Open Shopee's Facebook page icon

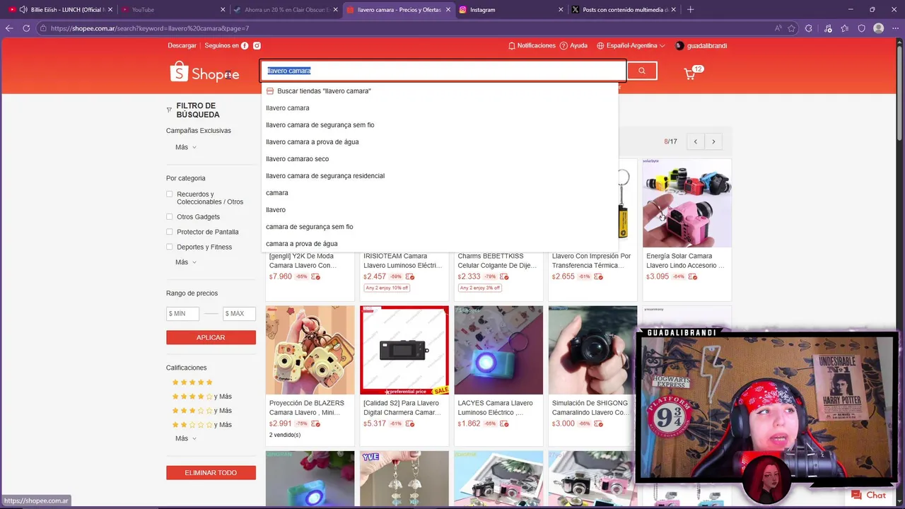pos(245,46)
